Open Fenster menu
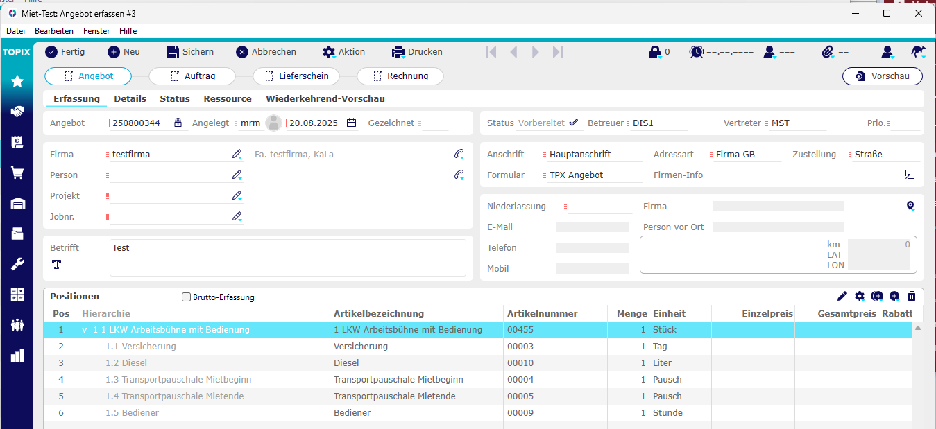The width and height of the screenshot is (936, 429). (x=96, y=31)
